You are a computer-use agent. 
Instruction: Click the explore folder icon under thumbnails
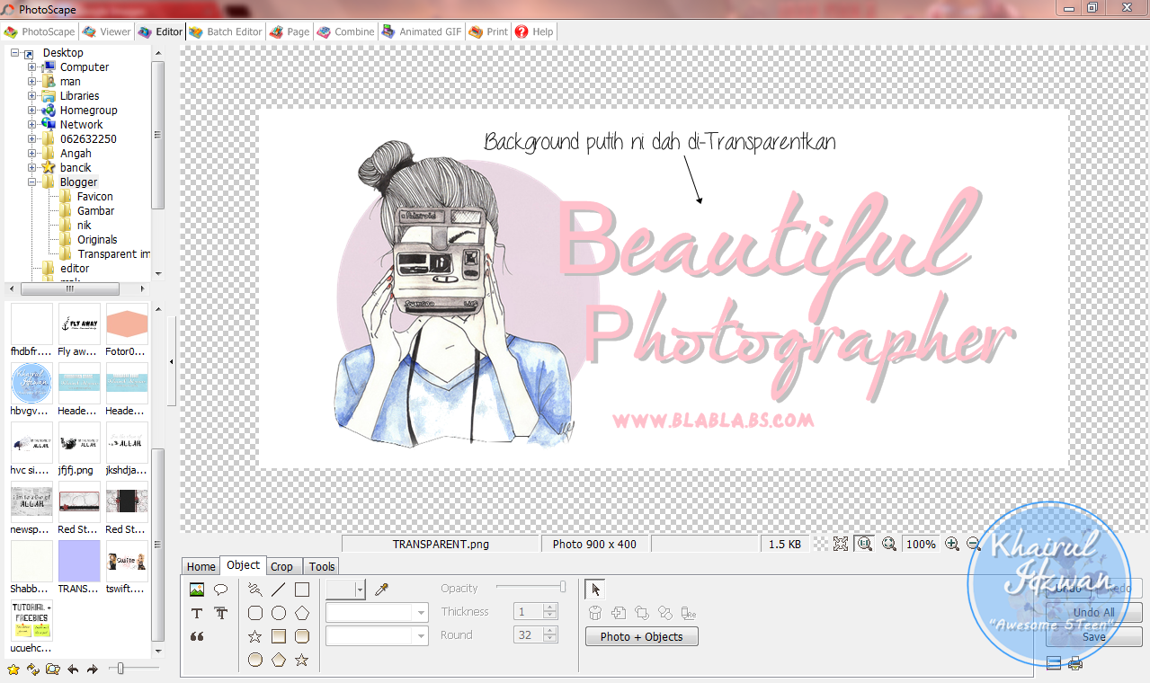(53, 669)
